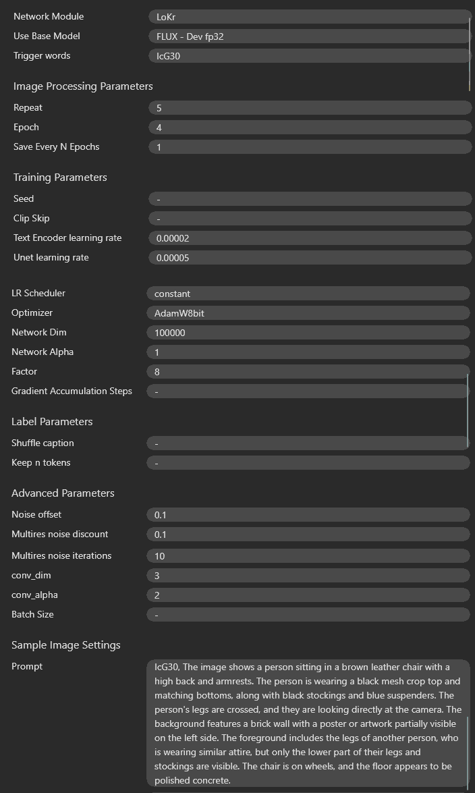Click the Unet learning rate field
Screen dimensions: 475x793
click(x=310, y=258)
